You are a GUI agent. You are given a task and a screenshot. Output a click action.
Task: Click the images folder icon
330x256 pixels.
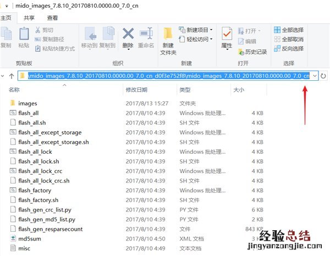point(13,103)
